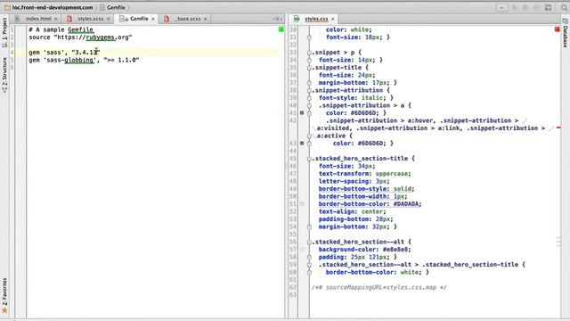
Task: Click the green inspection status indicator in Gemfile
Action: pos(281,29)
